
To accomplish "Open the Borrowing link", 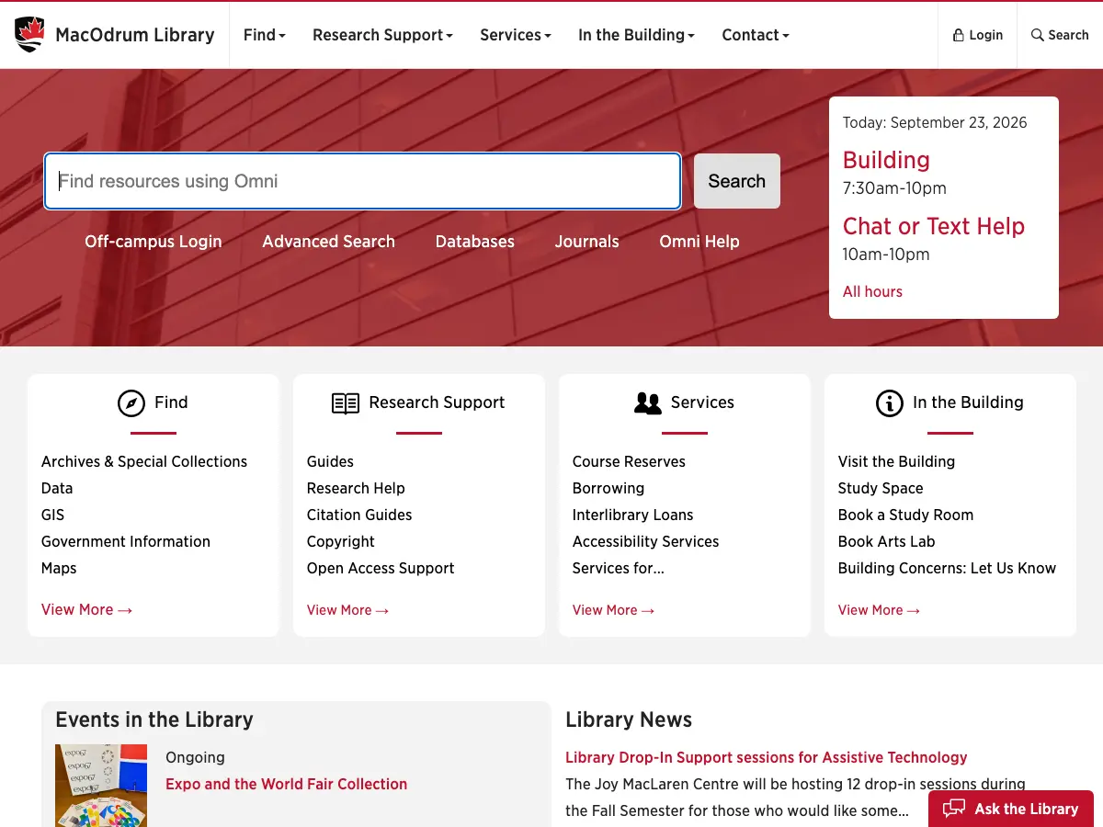I will tap(608, 488).
